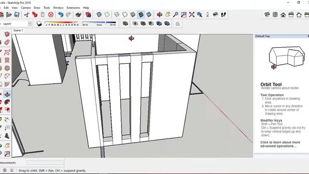The image size is (309, 174).
Task: Select the Pan tool in left toolbar
Action: [7, 146]
